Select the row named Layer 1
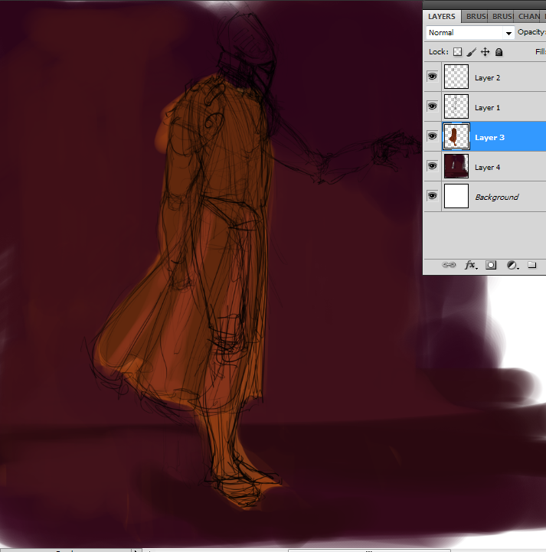The image size is (546, 552). click(x=485, y=106)
